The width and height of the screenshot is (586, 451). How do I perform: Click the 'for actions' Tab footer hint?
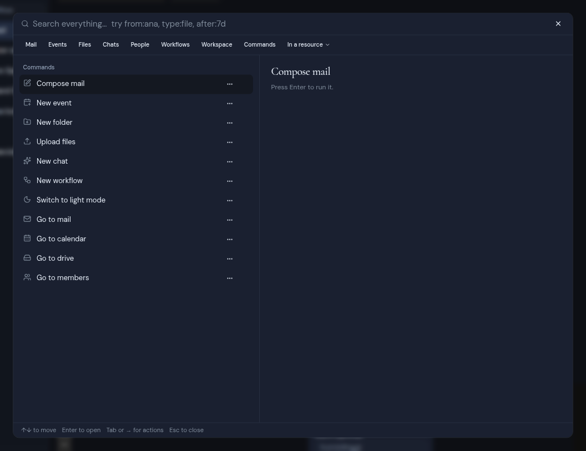click(x=135, y=430)
